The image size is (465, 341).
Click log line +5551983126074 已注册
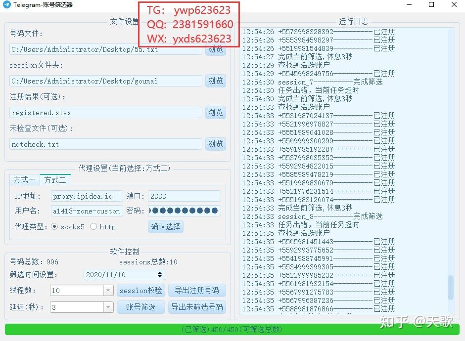click(319, 200)
